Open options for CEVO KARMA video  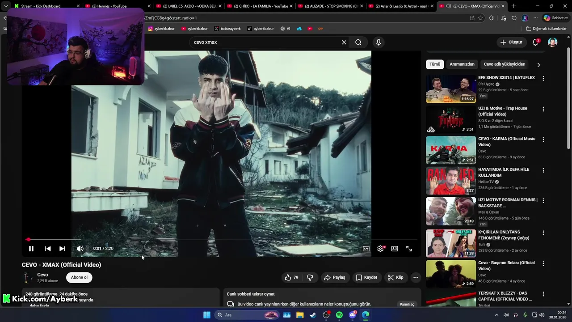[543, 140]
